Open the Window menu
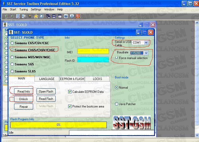This screenshot has height=142, width=199. 49,9
